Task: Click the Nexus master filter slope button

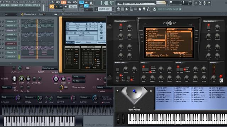Action: [x=128, y=78]
